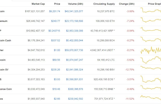Sort by the Volume (24h) column header
The image size is (161, 104).
tap(76, 4)
